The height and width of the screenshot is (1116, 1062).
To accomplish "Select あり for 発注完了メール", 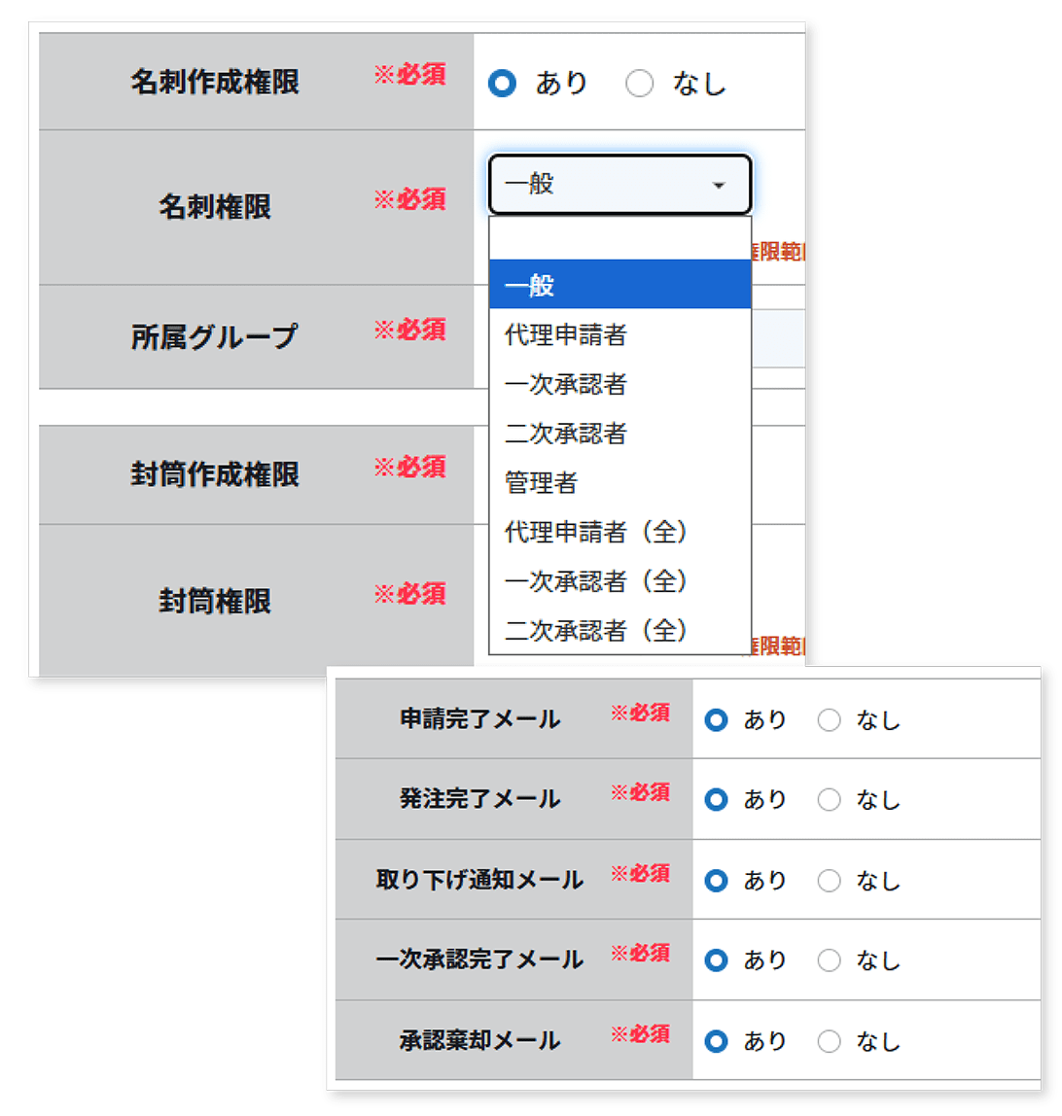I will (717, 799).
